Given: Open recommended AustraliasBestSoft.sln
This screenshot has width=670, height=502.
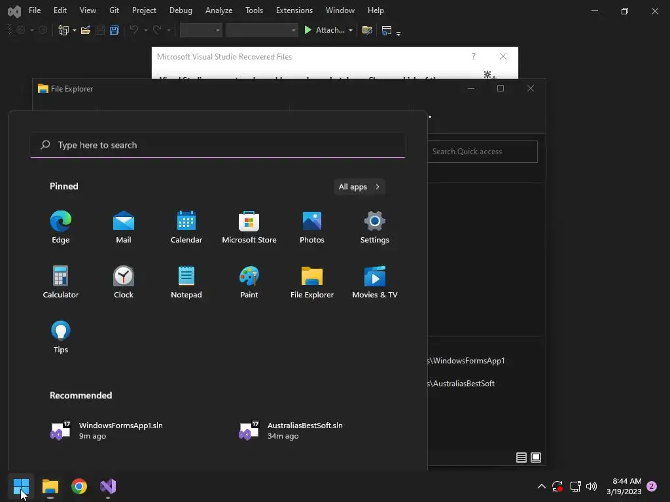Looking at the screenshot, I should click(x=291, y=430).
